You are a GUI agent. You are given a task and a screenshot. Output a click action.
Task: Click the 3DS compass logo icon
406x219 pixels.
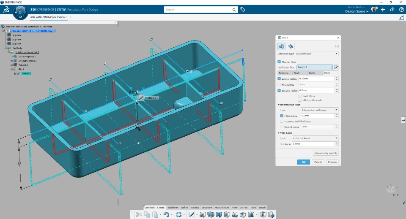(x=6, y=10)
